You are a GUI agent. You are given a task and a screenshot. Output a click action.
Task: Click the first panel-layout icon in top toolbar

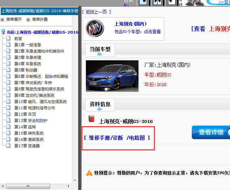coord(143,3)
